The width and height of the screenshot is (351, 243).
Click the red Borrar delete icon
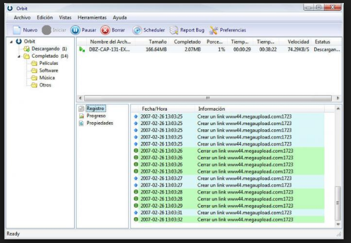click(105, 30)
